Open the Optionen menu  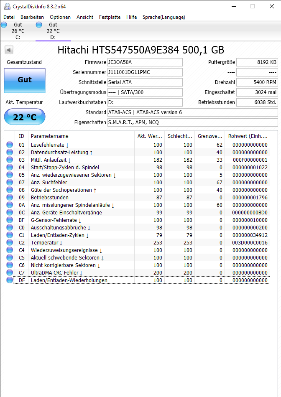pos(60,17)
